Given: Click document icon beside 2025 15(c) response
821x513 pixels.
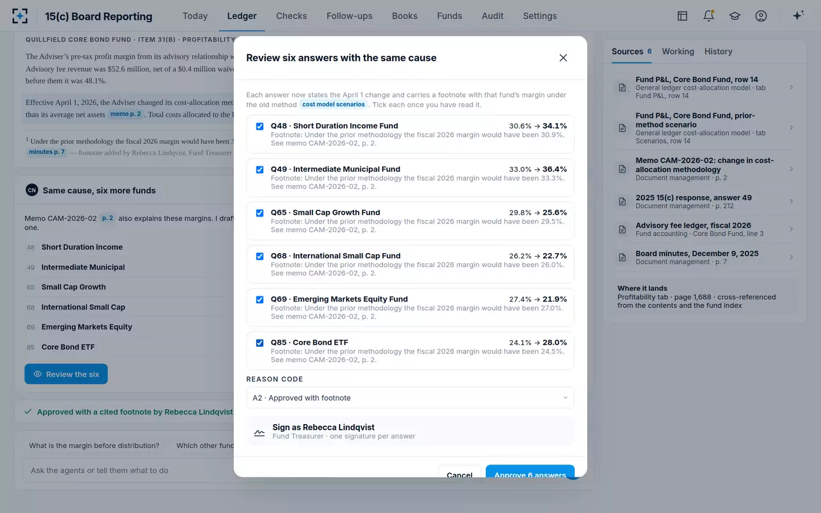Looking at the screenshot, I should pyautogui.click(x=623, y=202).
